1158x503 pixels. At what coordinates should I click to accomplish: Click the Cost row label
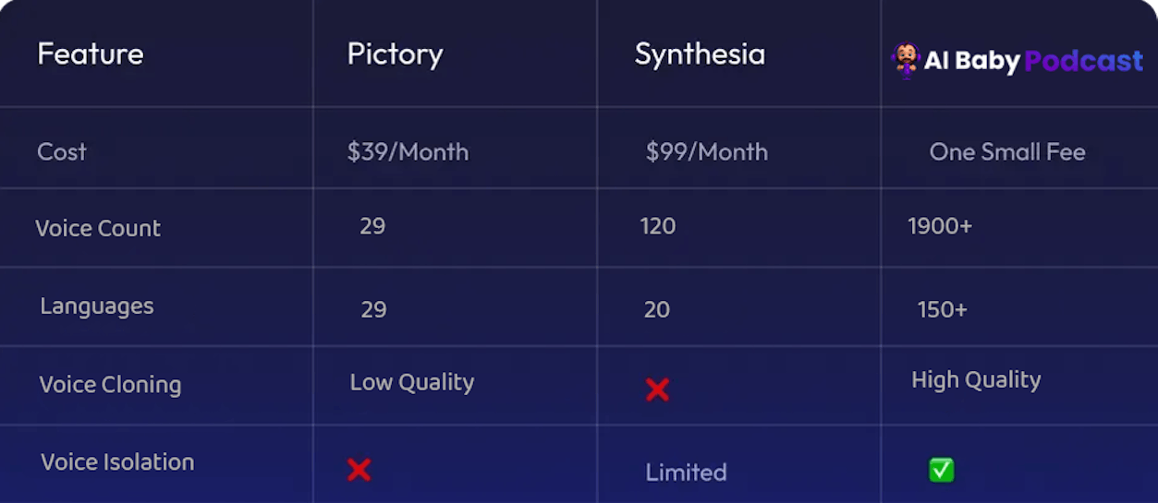pos(62,152)
